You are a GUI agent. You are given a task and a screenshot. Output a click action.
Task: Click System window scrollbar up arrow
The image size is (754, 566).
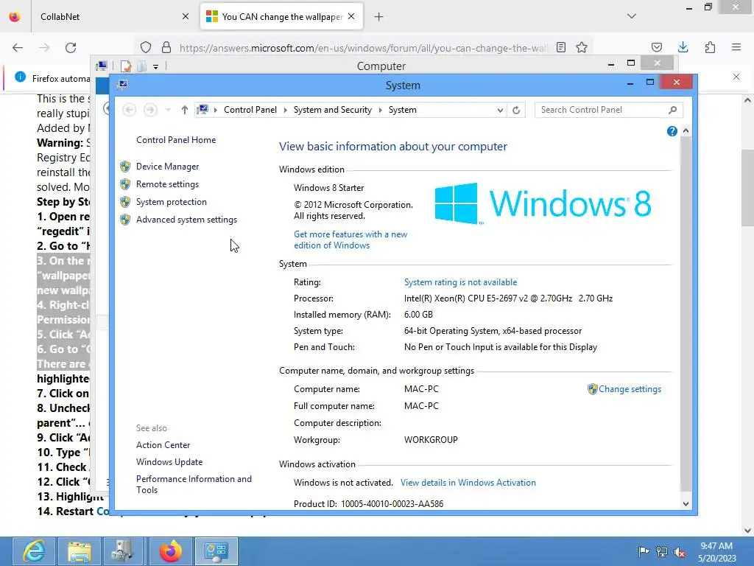click(x=686, y=131)
